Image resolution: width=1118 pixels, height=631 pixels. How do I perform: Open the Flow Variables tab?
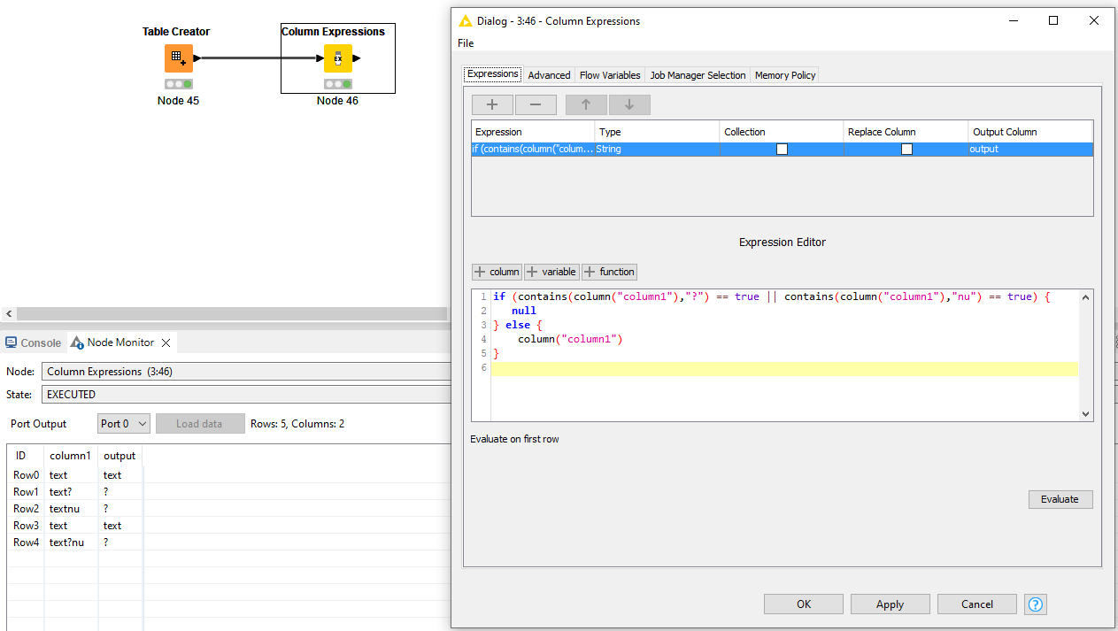tap(610, 75)
